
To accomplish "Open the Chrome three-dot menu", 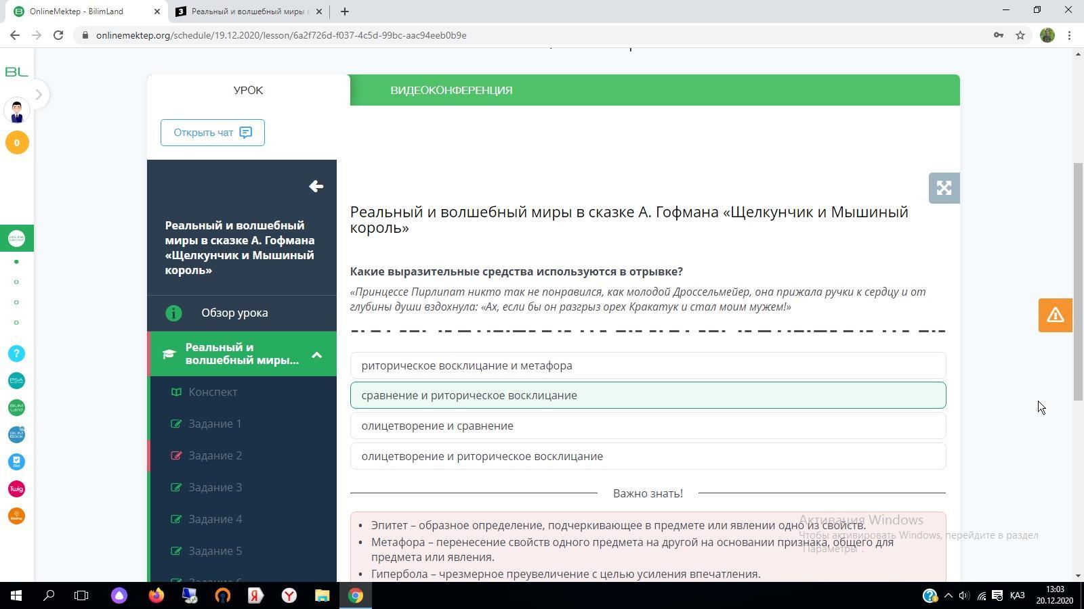I will [x=1070, y=35].
